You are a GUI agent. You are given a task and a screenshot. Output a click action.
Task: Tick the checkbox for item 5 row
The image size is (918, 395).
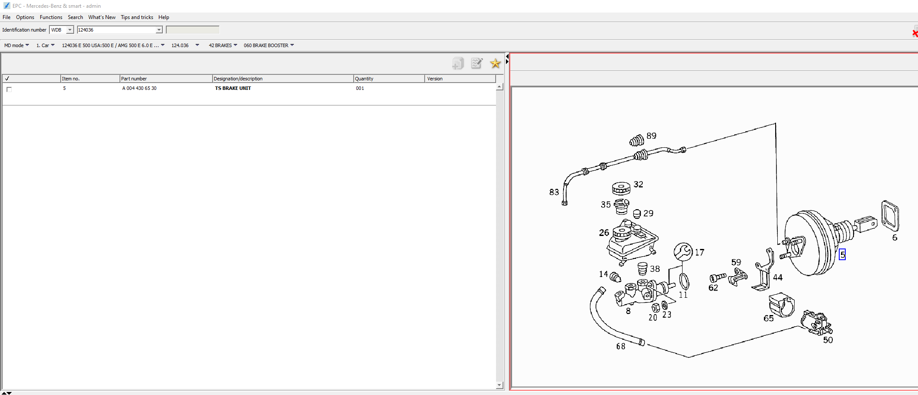point(9,89)
